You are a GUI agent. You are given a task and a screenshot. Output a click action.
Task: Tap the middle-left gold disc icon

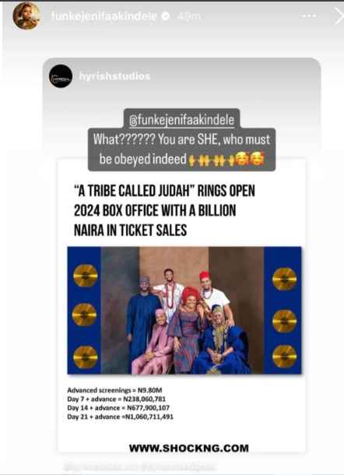pos(85,315)
